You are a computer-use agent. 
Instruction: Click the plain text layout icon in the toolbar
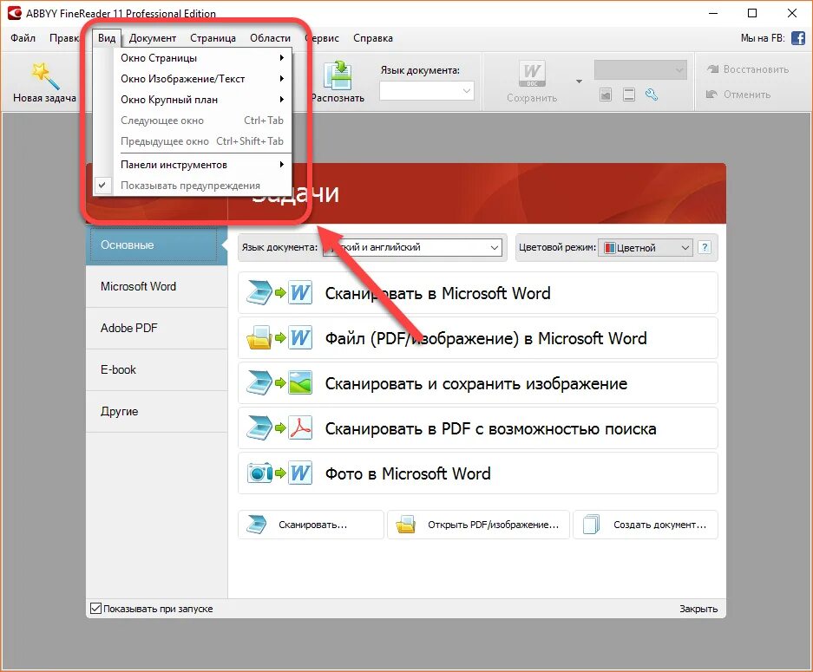[x=629, y=95]
